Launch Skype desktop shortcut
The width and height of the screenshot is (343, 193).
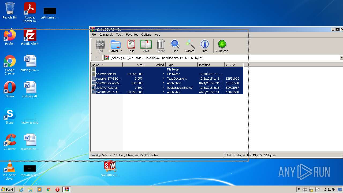(10, 116)
